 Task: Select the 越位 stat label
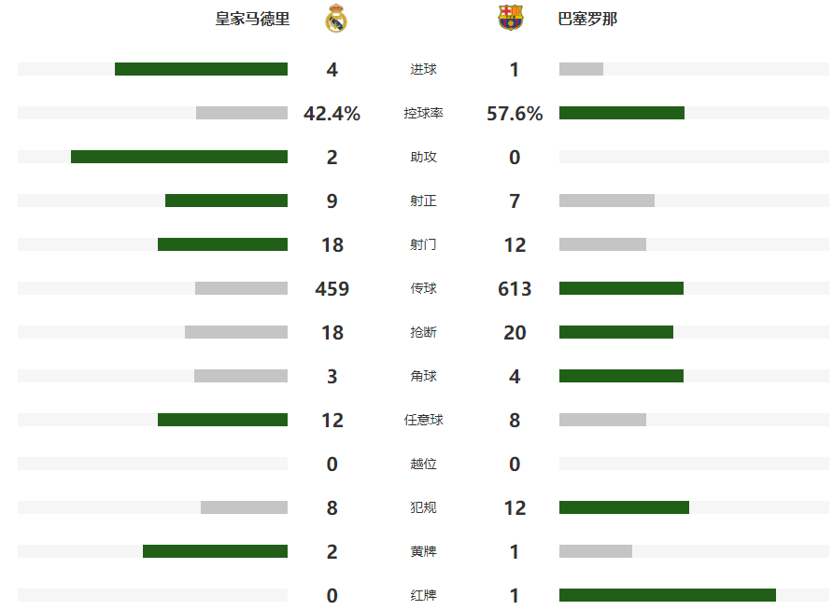(x=423, y=464)
